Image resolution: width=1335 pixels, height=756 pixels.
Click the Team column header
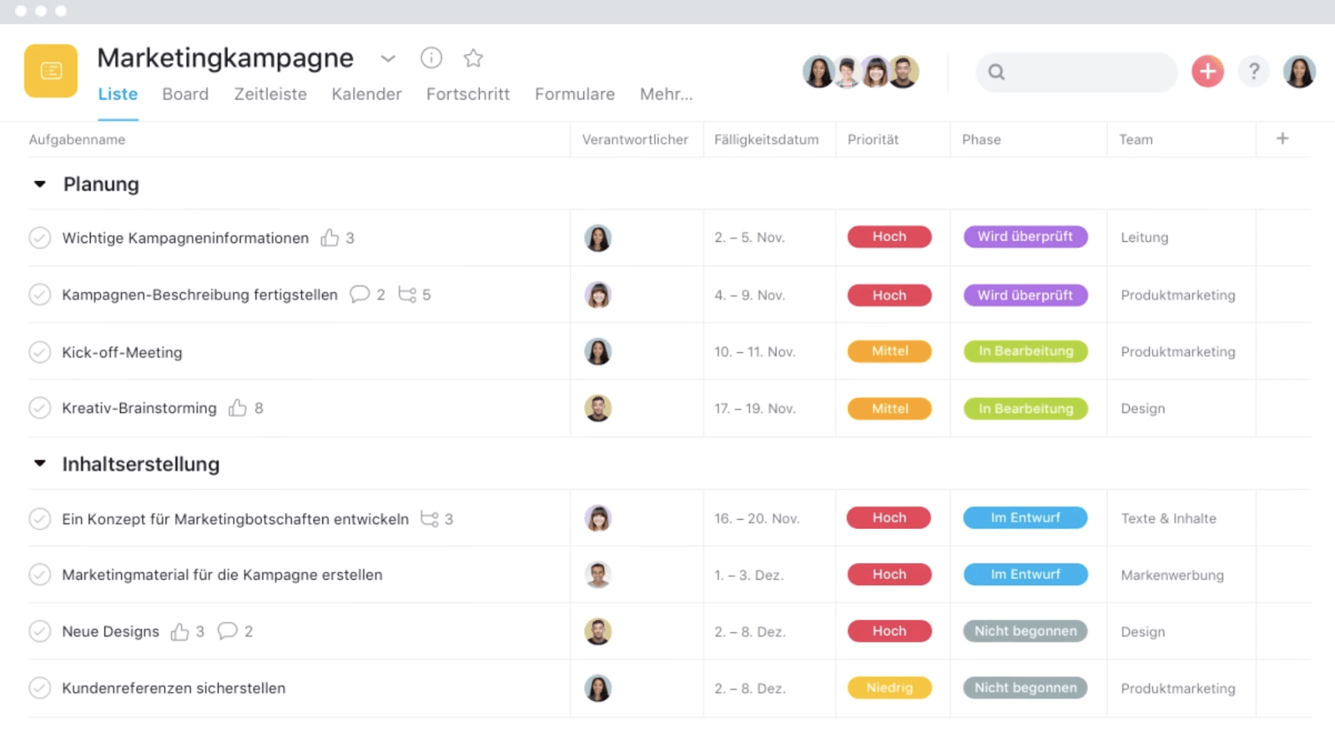pyautogui.click(x=1136, y=139)
